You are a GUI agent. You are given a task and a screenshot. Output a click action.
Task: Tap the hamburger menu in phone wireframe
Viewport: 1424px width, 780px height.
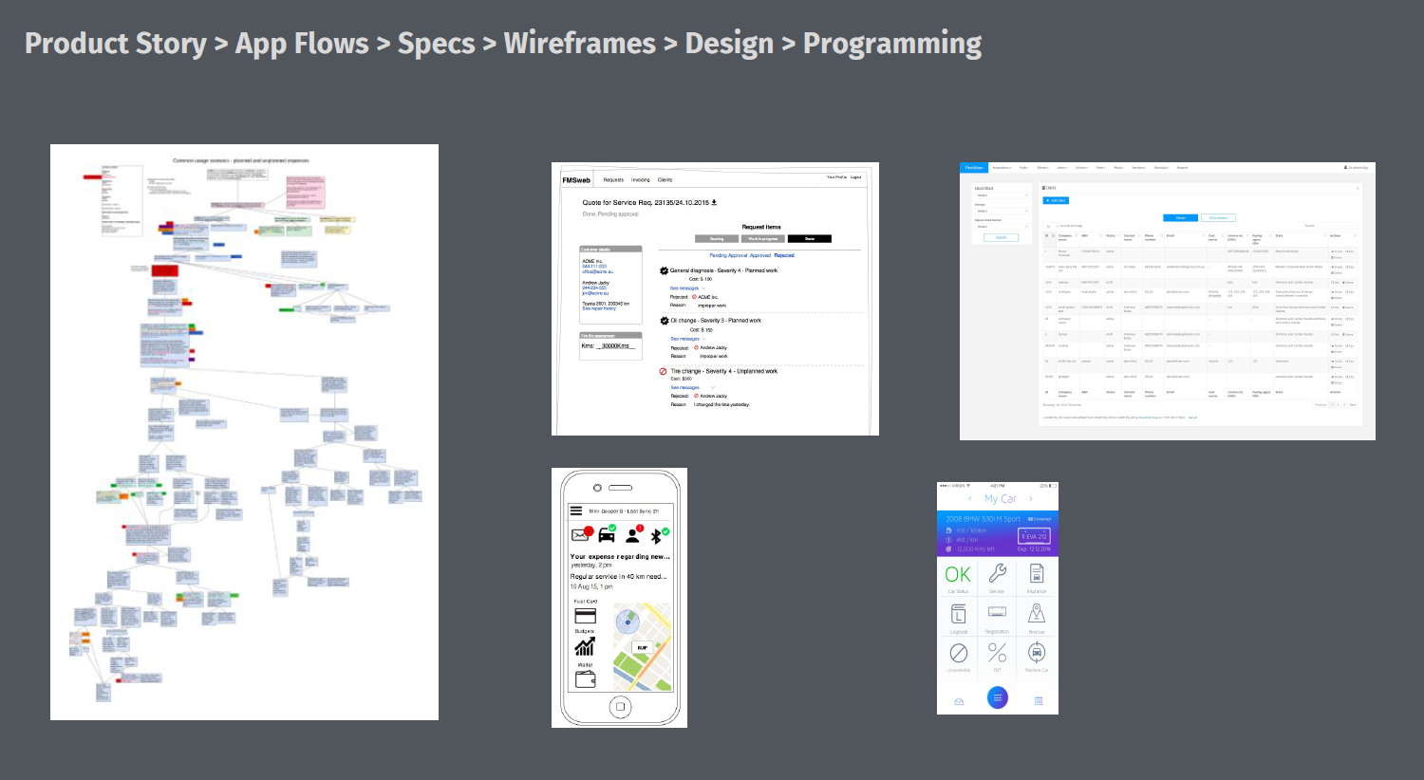coord(575,511)
